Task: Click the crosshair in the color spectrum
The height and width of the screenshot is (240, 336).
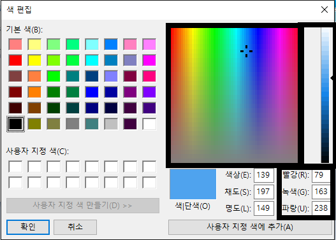Action: click(x=247, y=52)
